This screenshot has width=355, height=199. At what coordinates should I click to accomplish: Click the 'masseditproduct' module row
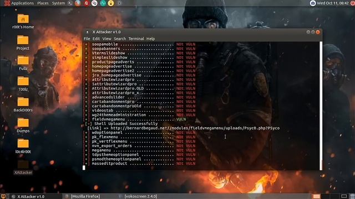pyautogui.click(x=140, y=164)
